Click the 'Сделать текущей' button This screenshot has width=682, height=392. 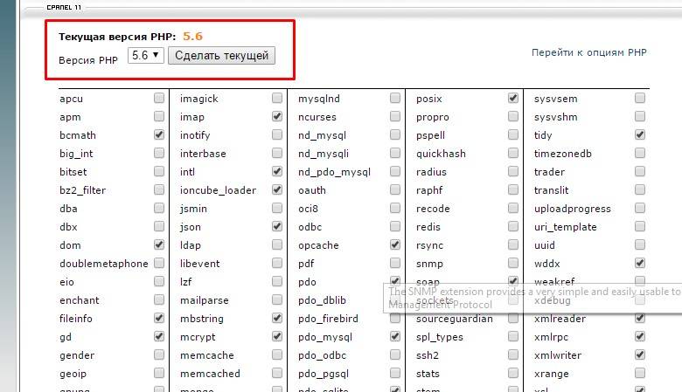point(221,56)
